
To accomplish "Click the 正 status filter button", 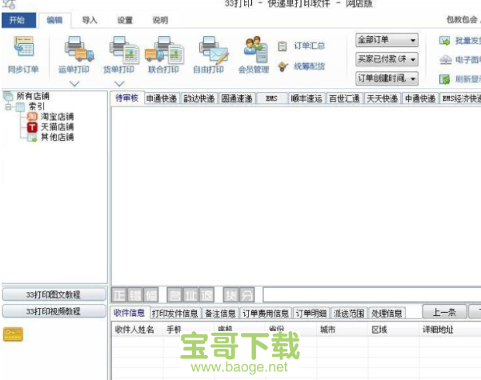I will click(x=118, y=295).
